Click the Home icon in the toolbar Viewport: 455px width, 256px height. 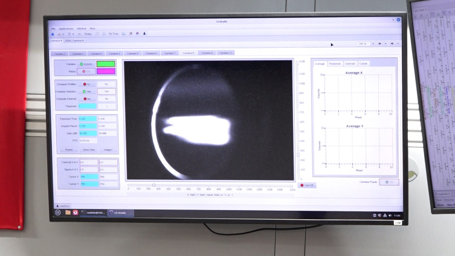[53, 34]
